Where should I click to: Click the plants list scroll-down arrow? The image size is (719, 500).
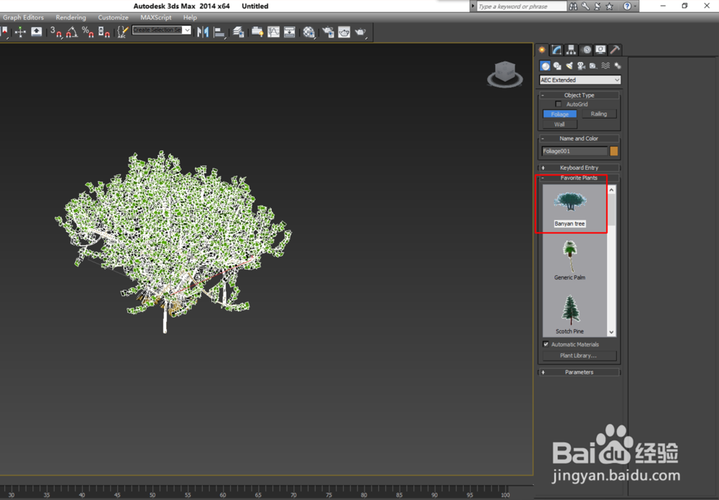pos(612,333)
